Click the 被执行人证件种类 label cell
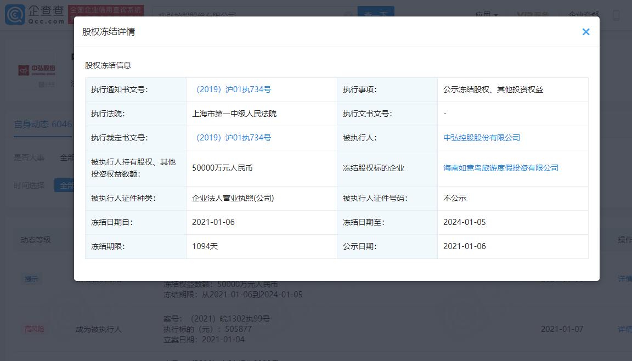The height and width of the screenshot is (361, 632). [136, 198]
